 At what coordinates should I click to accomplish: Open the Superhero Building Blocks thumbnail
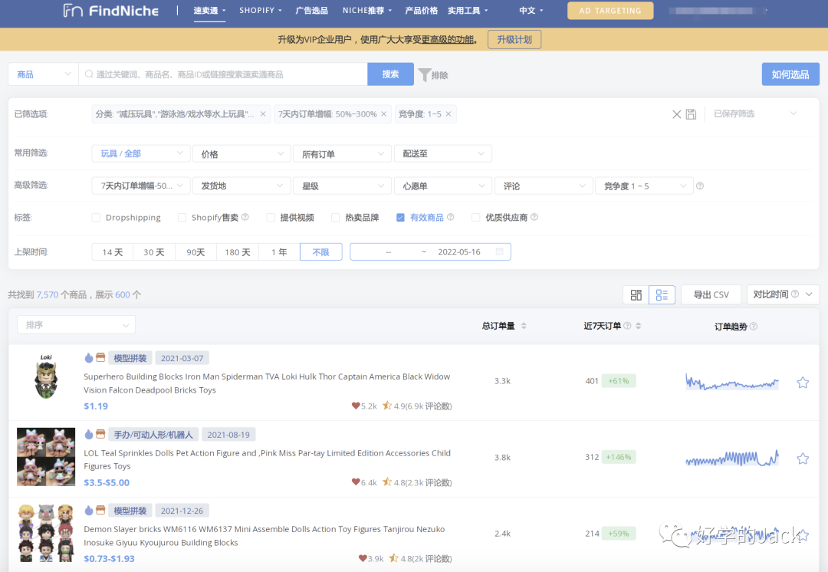point(46,376)
